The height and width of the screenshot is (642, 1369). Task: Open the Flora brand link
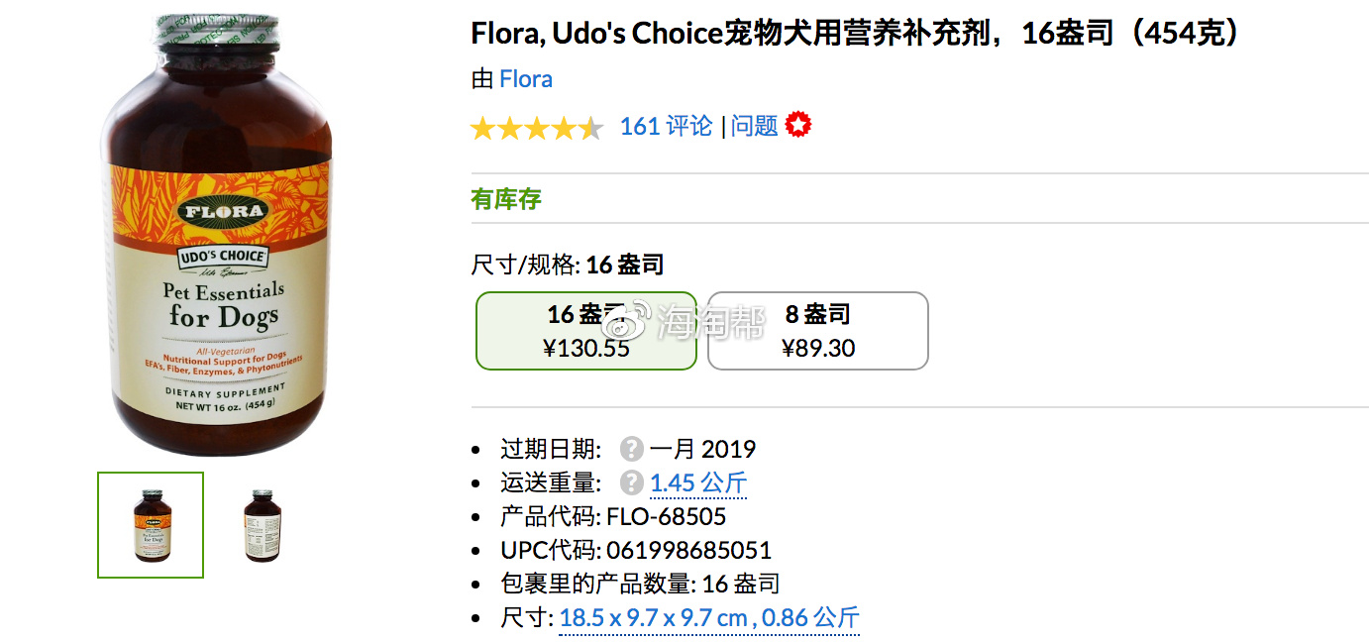(526, 79)
